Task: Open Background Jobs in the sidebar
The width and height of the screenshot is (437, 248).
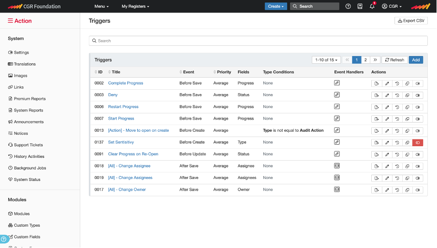Action: click(27, 168)
